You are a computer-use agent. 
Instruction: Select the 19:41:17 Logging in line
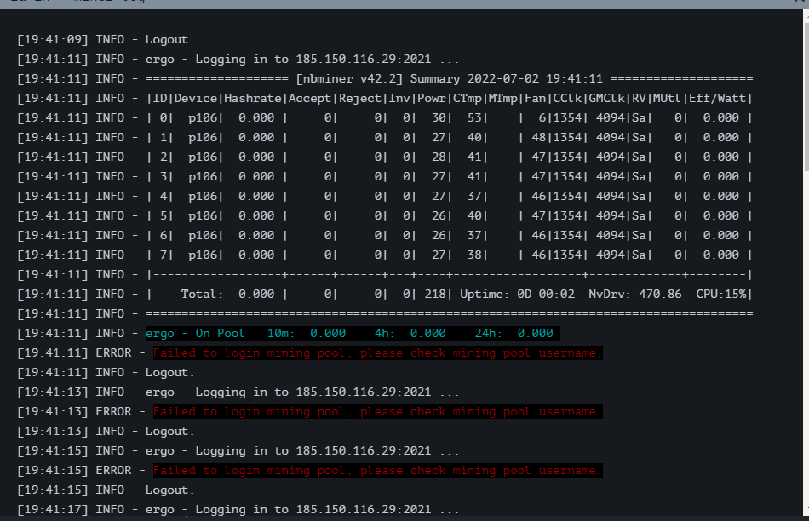point(238,510)
